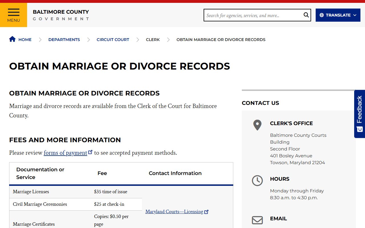
Task: Go to Home breadcrumb link
Action: (x=25, y=40)
